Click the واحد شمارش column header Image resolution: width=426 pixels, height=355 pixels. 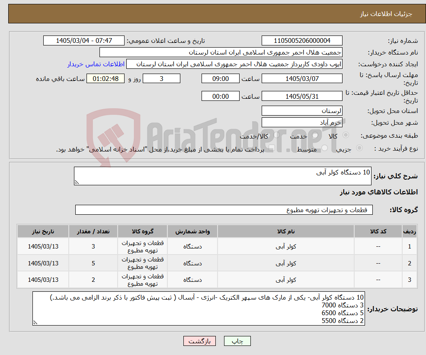click(x=192, y=231)
